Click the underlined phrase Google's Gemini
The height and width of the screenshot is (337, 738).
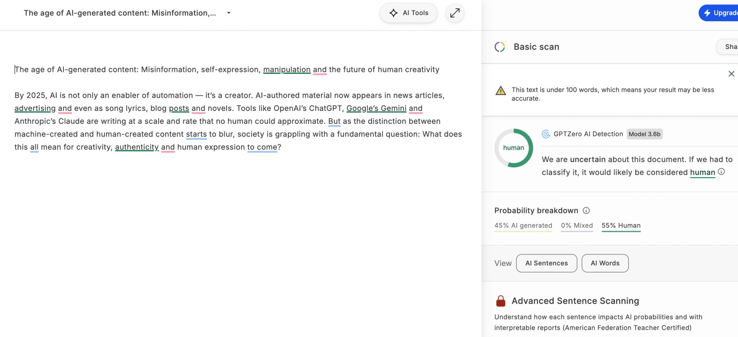(x=376, y=108)
